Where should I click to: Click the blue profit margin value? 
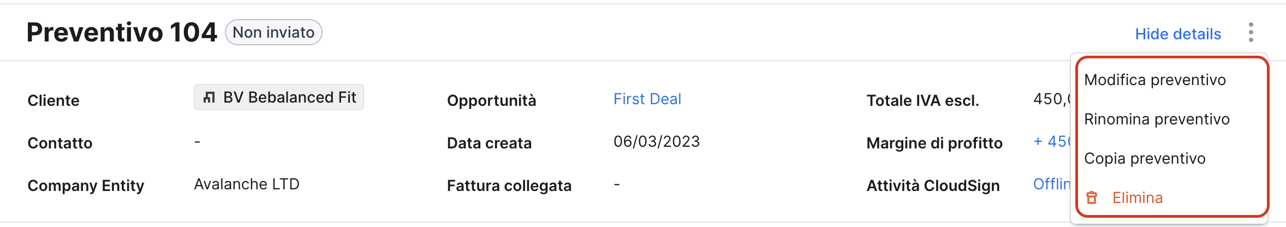[x=1052, y=141]
